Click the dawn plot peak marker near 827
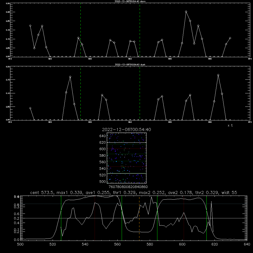253x253 pixels. click(78, 38)
